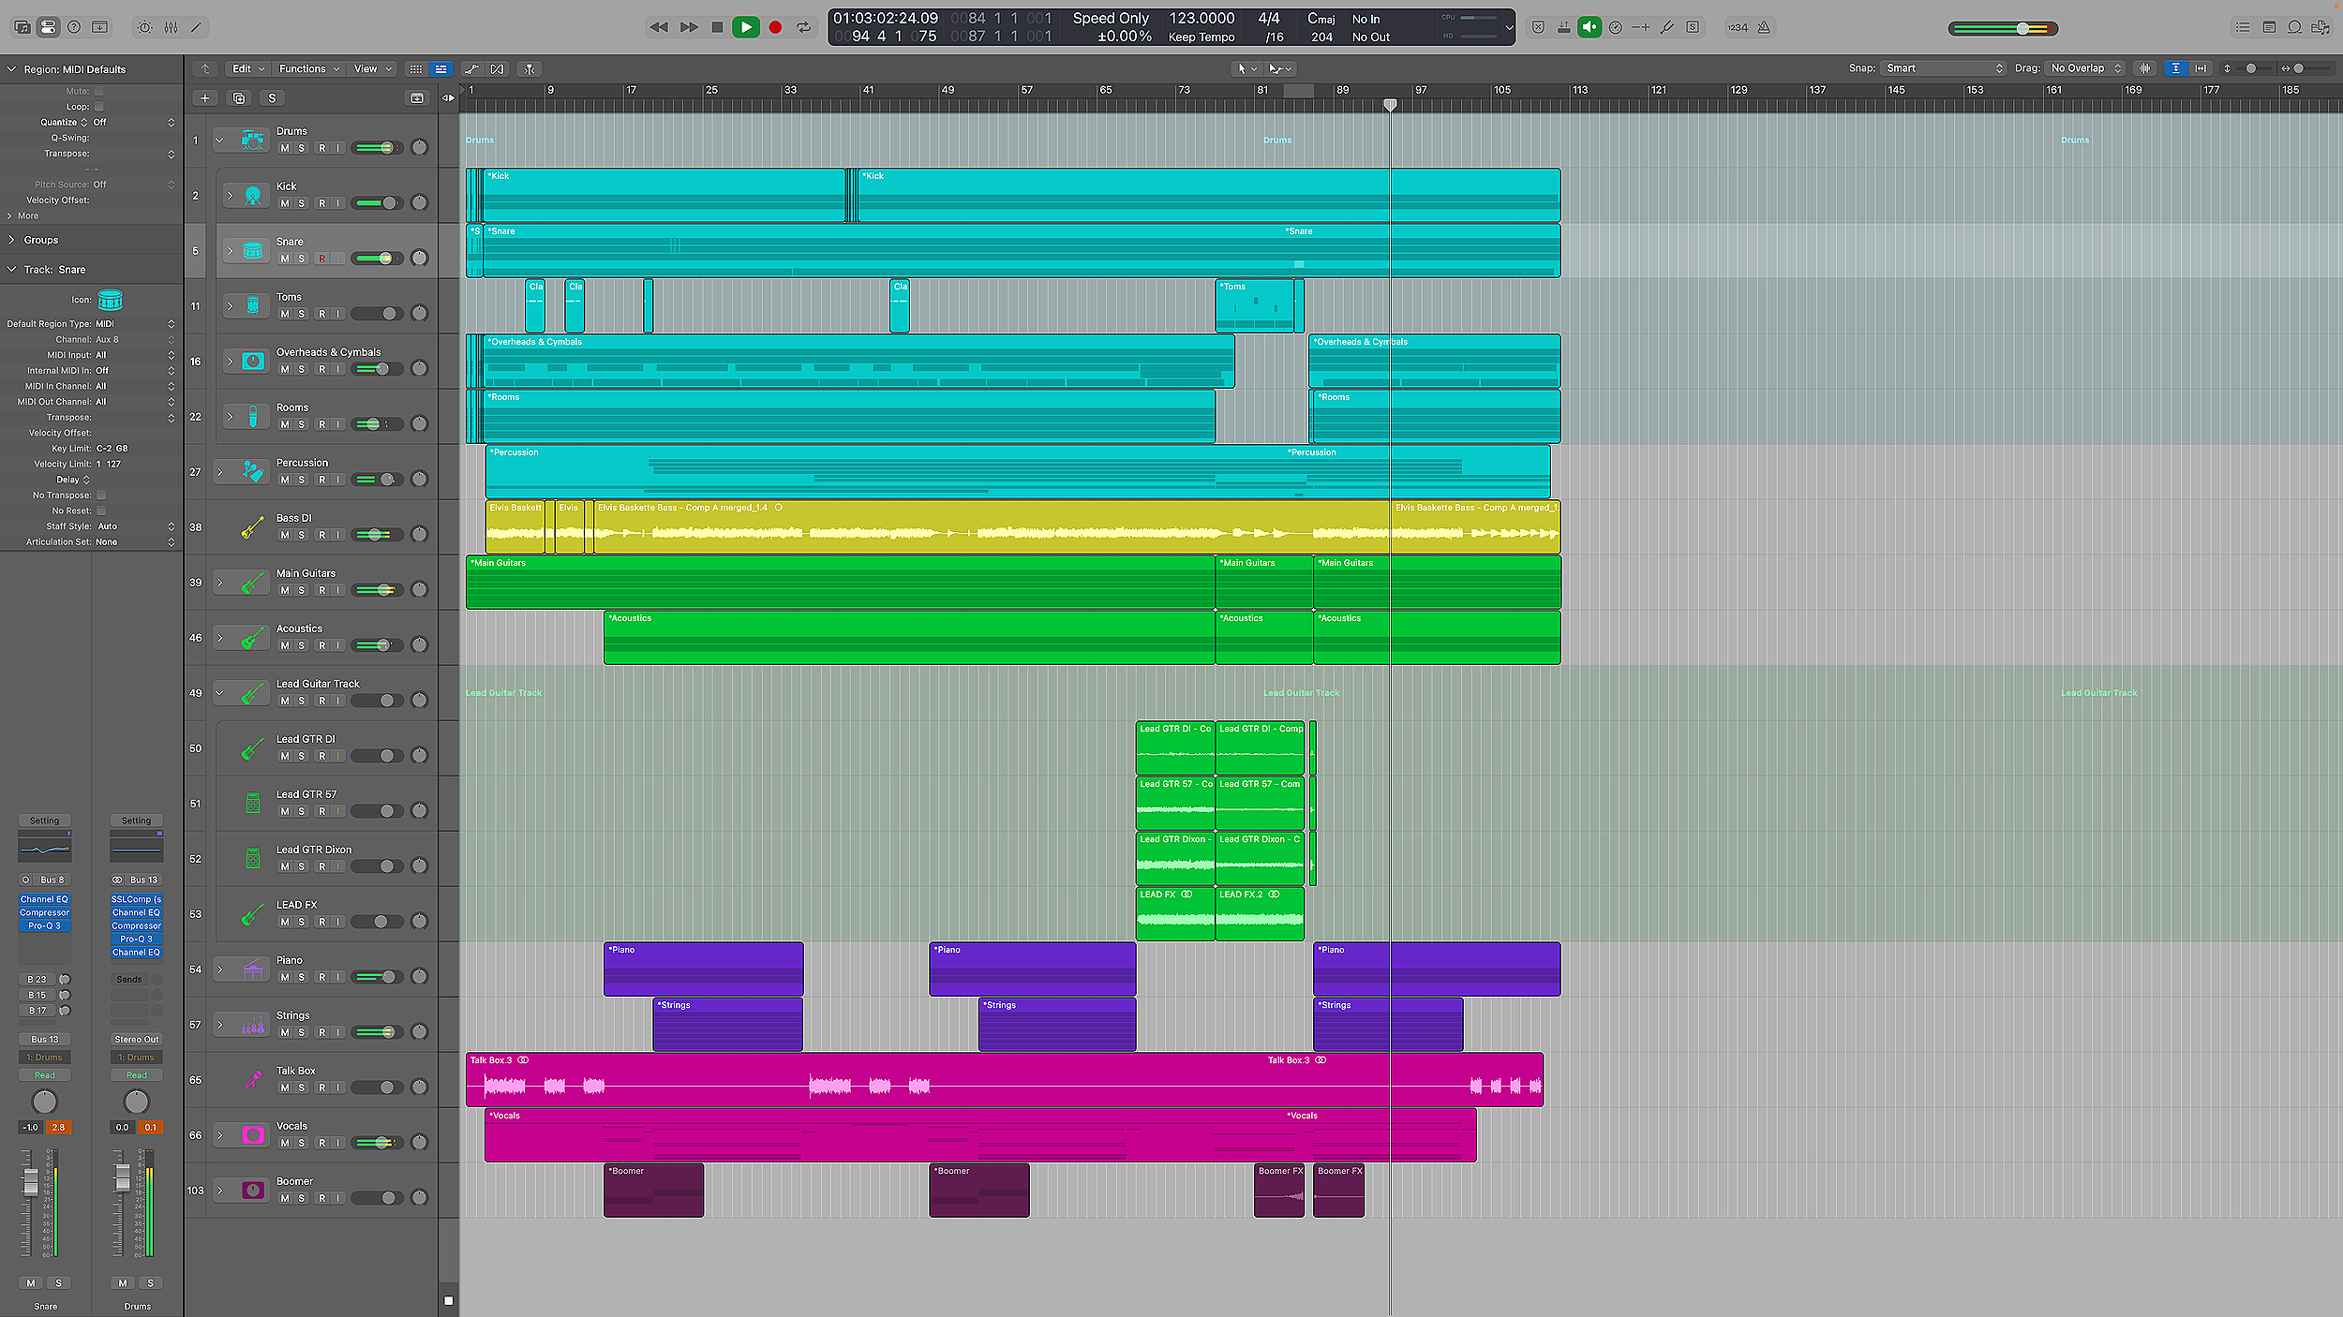Toggle the Flex show/hide icon
The width and height of the screenshot is (2343, 1317).
click(497, 68)
